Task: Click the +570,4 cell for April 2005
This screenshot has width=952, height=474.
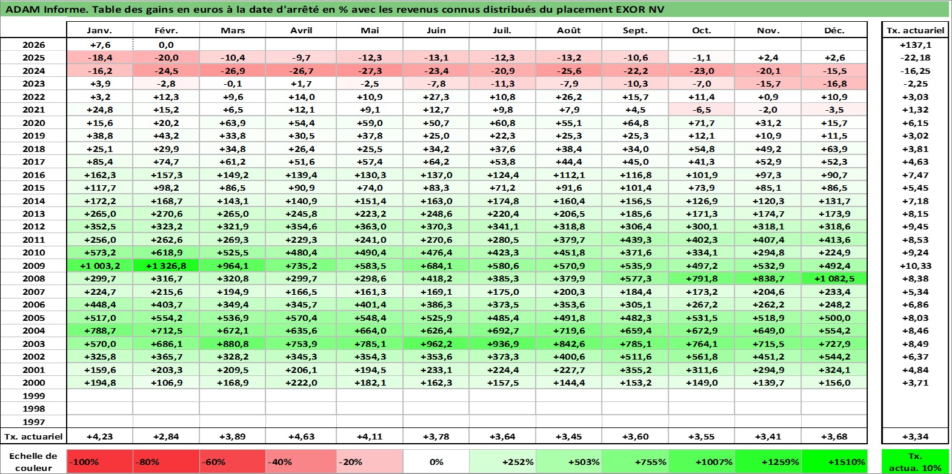Action: 301,318
